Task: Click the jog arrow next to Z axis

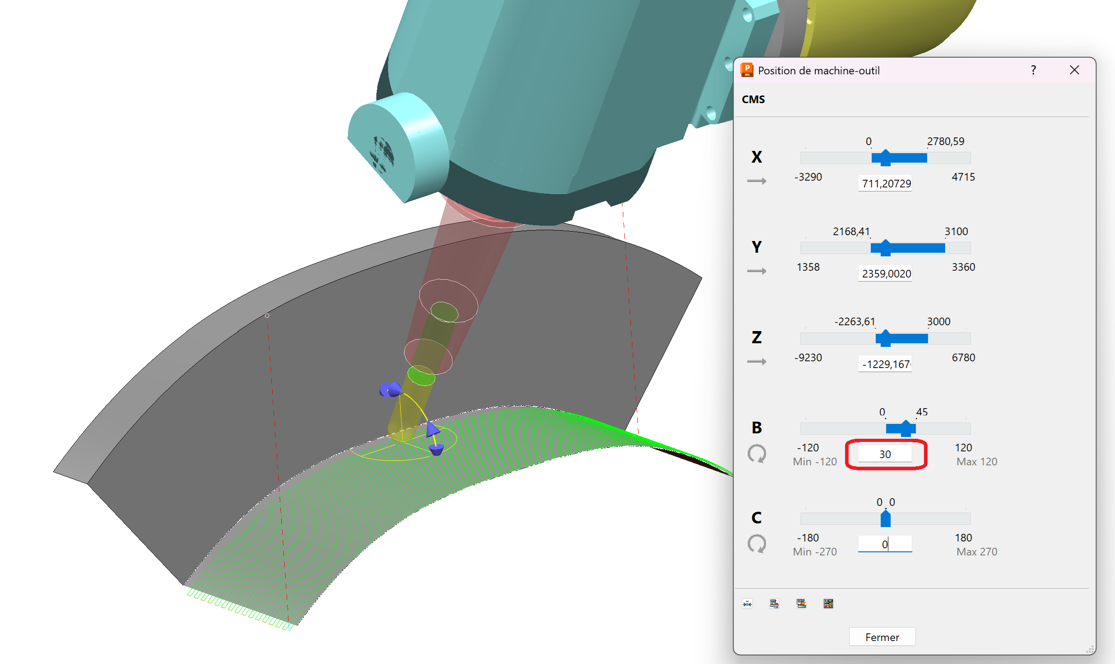Action: pos(757,361)
